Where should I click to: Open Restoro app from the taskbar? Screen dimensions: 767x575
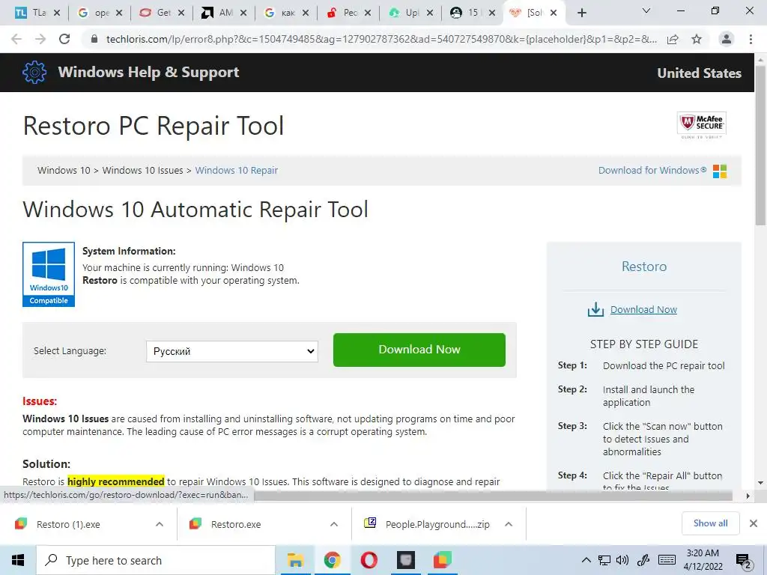click(442, 560)
